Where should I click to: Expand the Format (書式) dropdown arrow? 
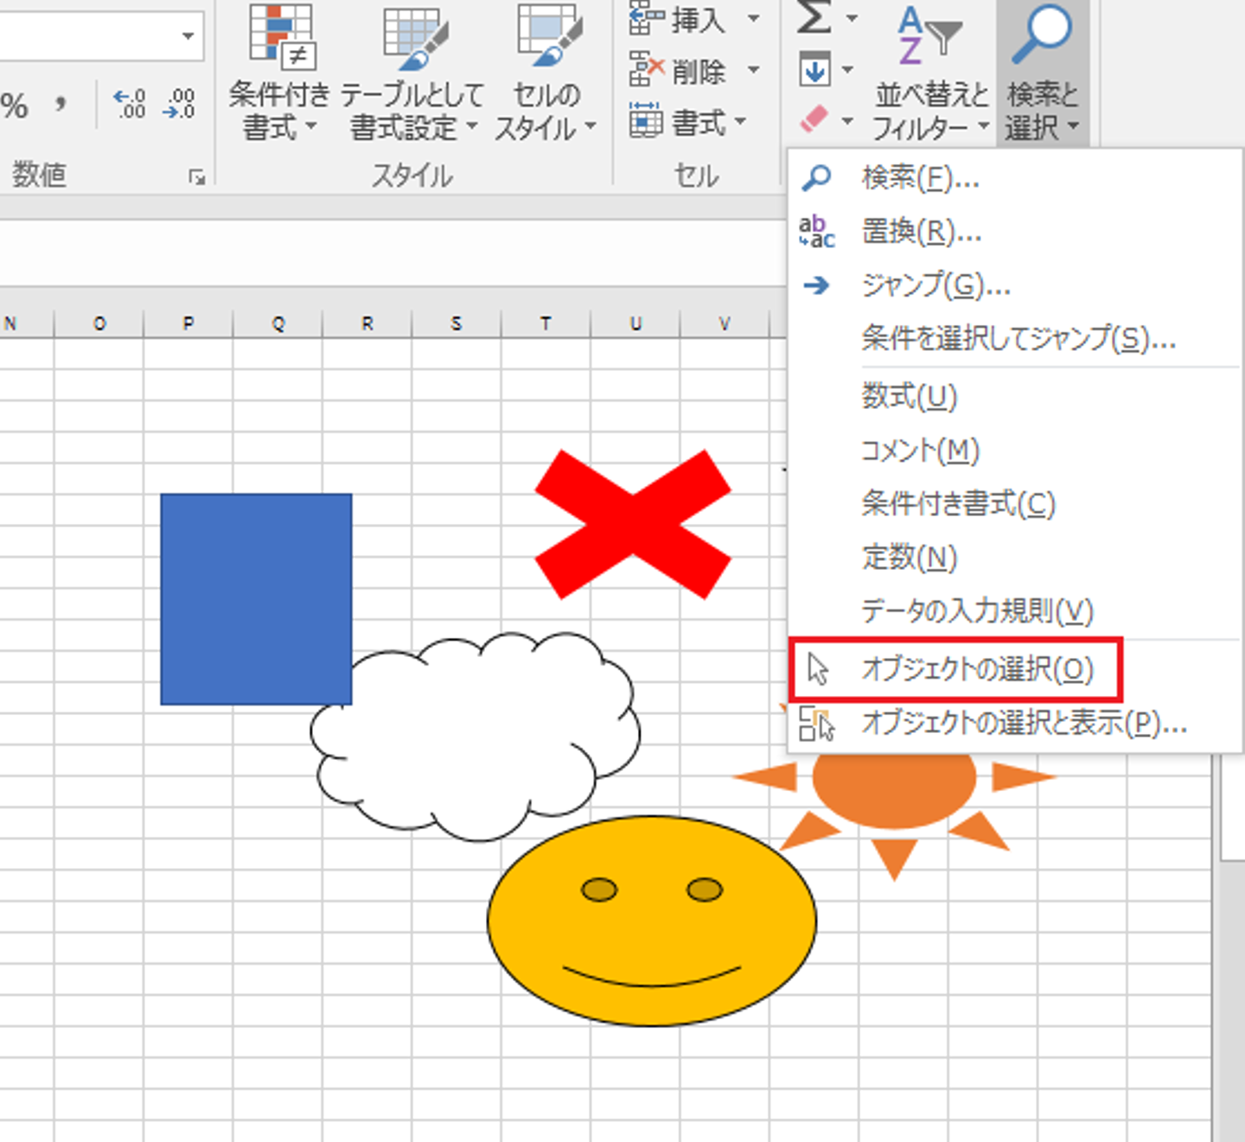point(740,121)
